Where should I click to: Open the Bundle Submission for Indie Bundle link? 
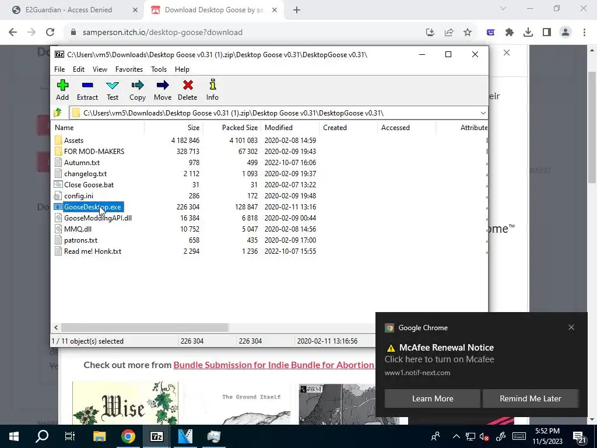[273, 365]
